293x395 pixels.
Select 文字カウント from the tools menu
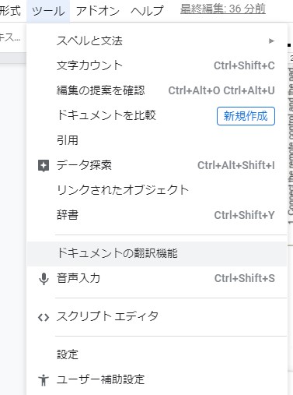pos(157,65)
